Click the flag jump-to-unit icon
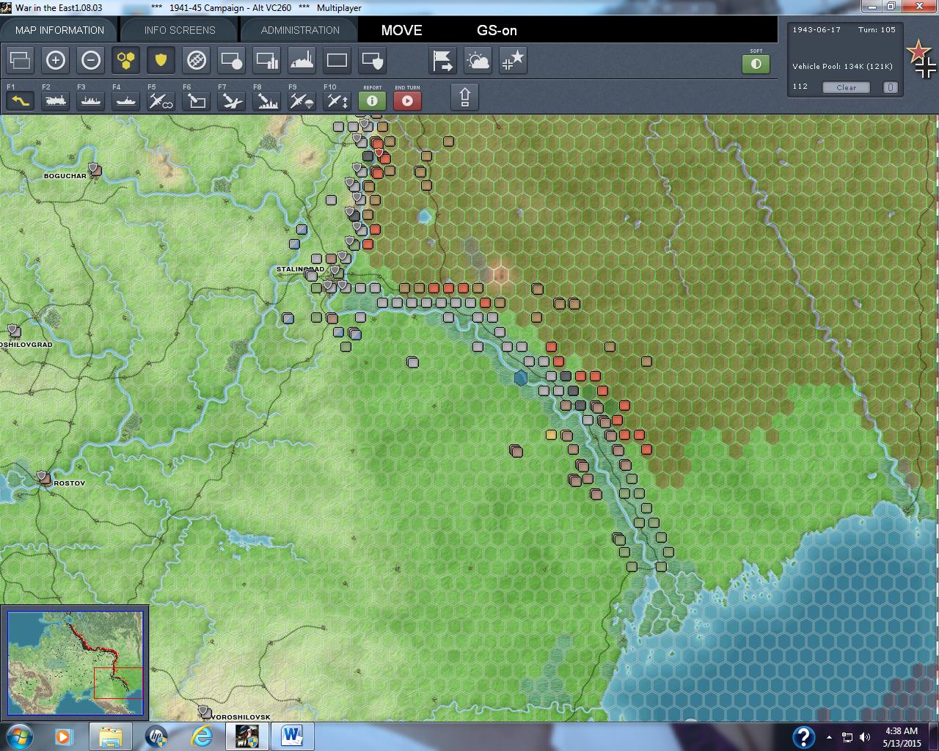 (442, 61)
